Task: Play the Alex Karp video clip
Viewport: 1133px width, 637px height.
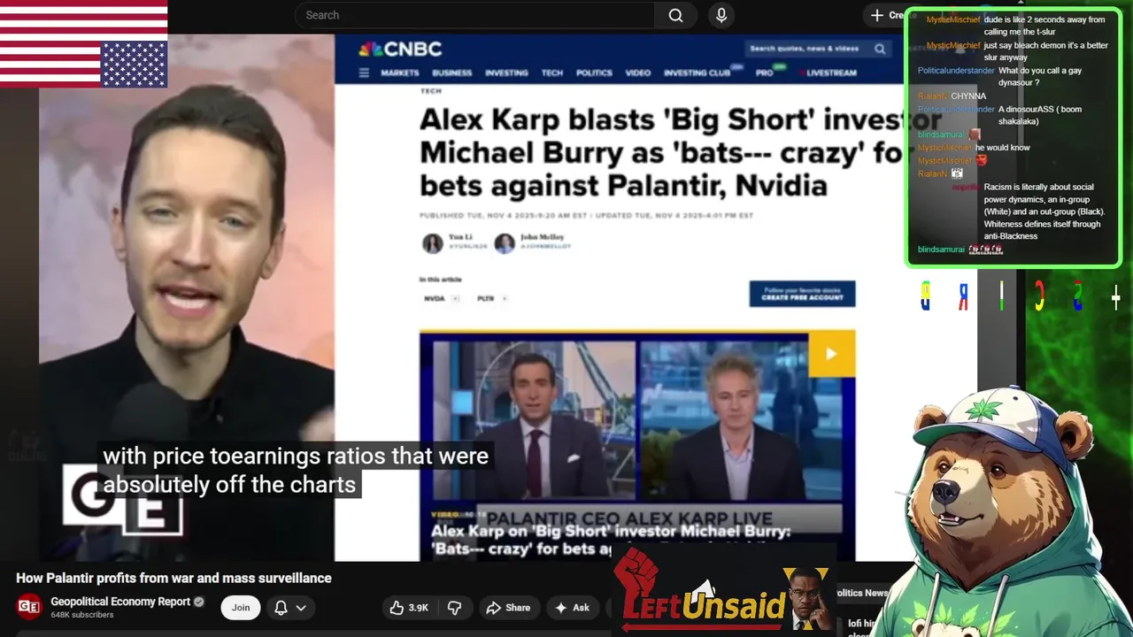Action: (x=831, y=354)
